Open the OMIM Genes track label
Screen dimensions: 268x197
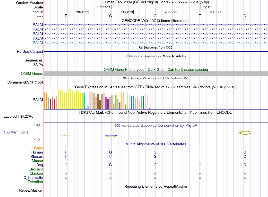(x=32, y=74)
